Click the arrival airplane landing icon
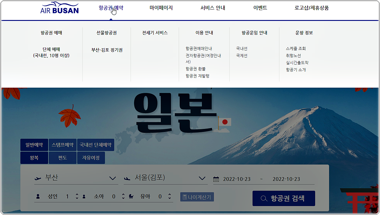 coord(127,178)
